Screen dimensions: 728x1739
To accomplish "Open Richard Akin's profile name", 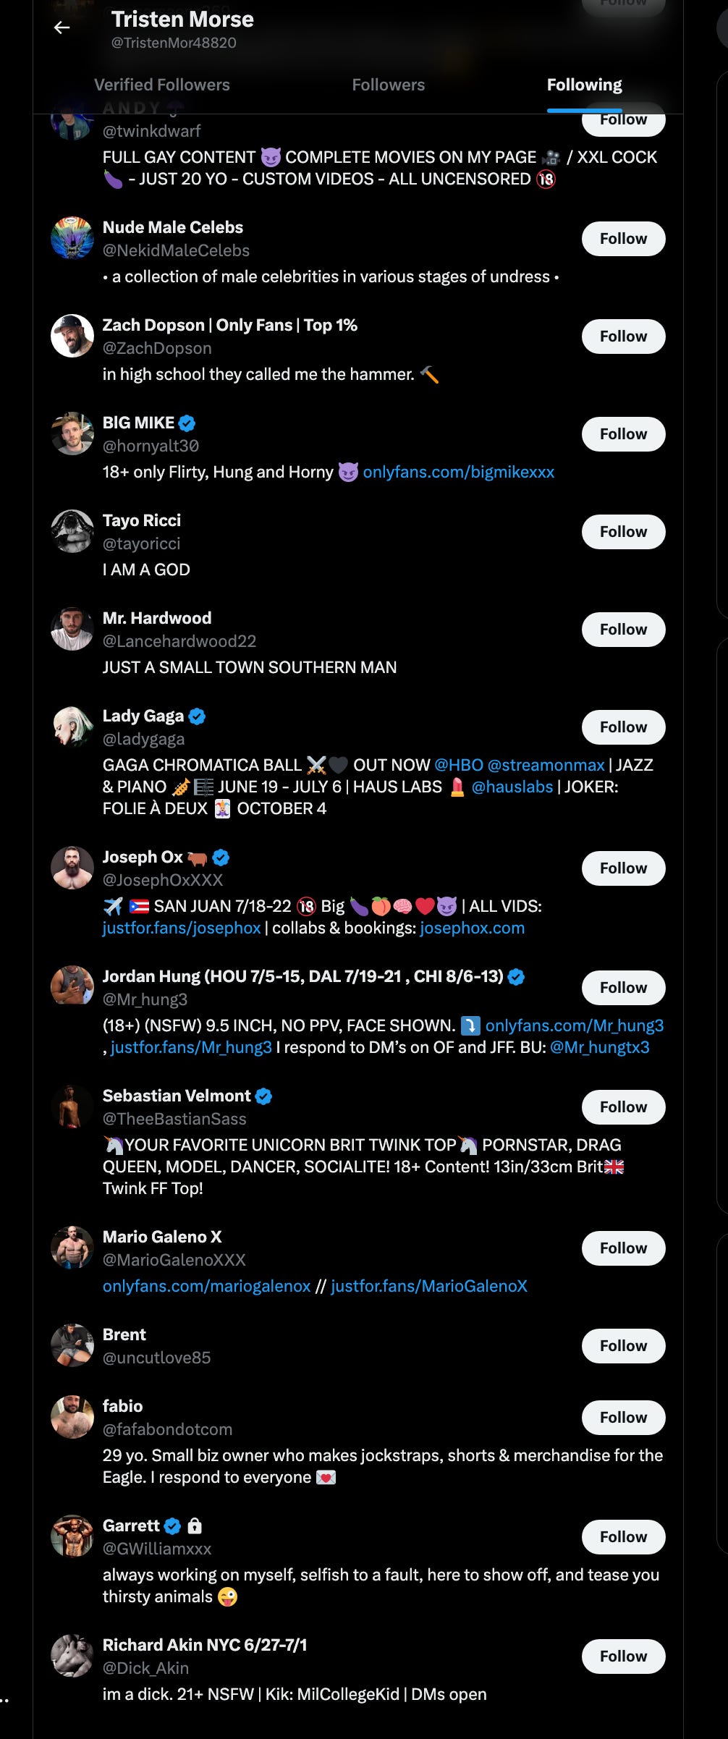I will (205, 1645).
